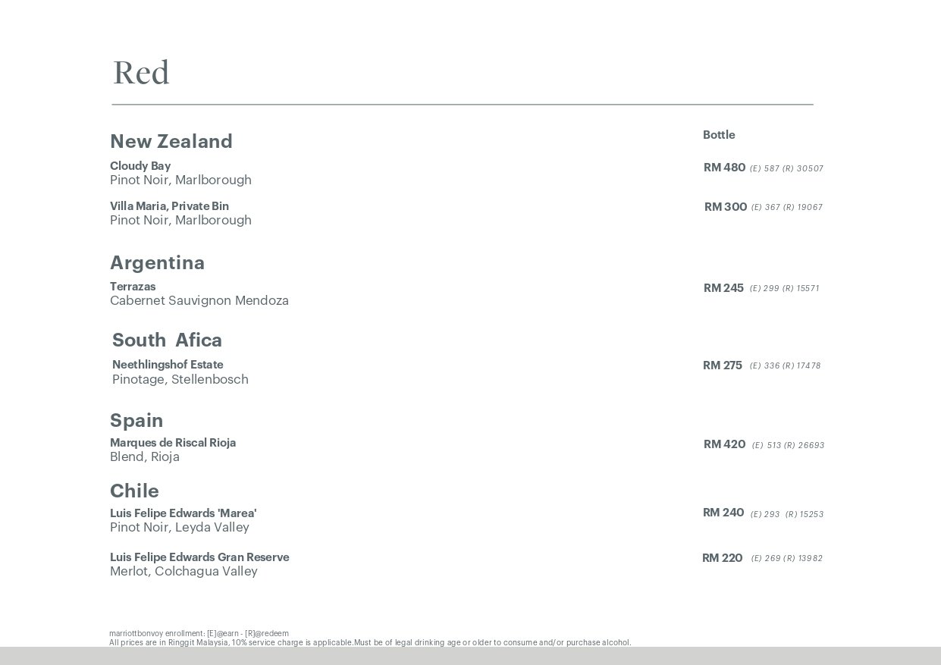Select the RM 480 price
The height and width of the screenshot is (665, 941).
tap(725, 168)
